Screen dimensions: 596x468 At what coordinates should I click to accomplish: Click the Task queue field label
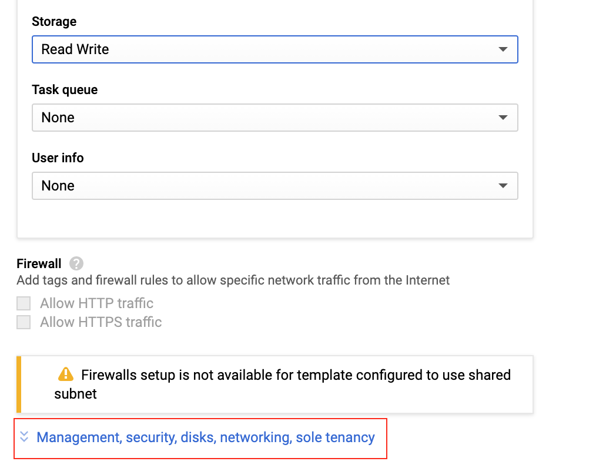tap(65, 90)
